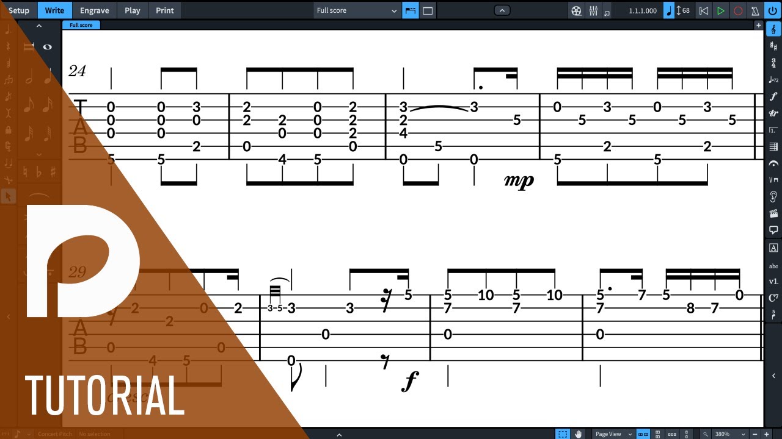The image size is (782, 439).
Task: Click the Rehearsal Marks boxed A icon
Action: [x=773, y=248]
